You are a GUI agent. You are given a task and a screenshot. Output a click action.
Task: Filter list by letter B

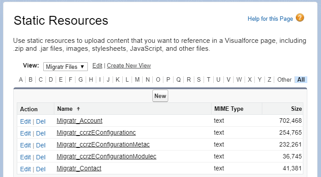30,79
